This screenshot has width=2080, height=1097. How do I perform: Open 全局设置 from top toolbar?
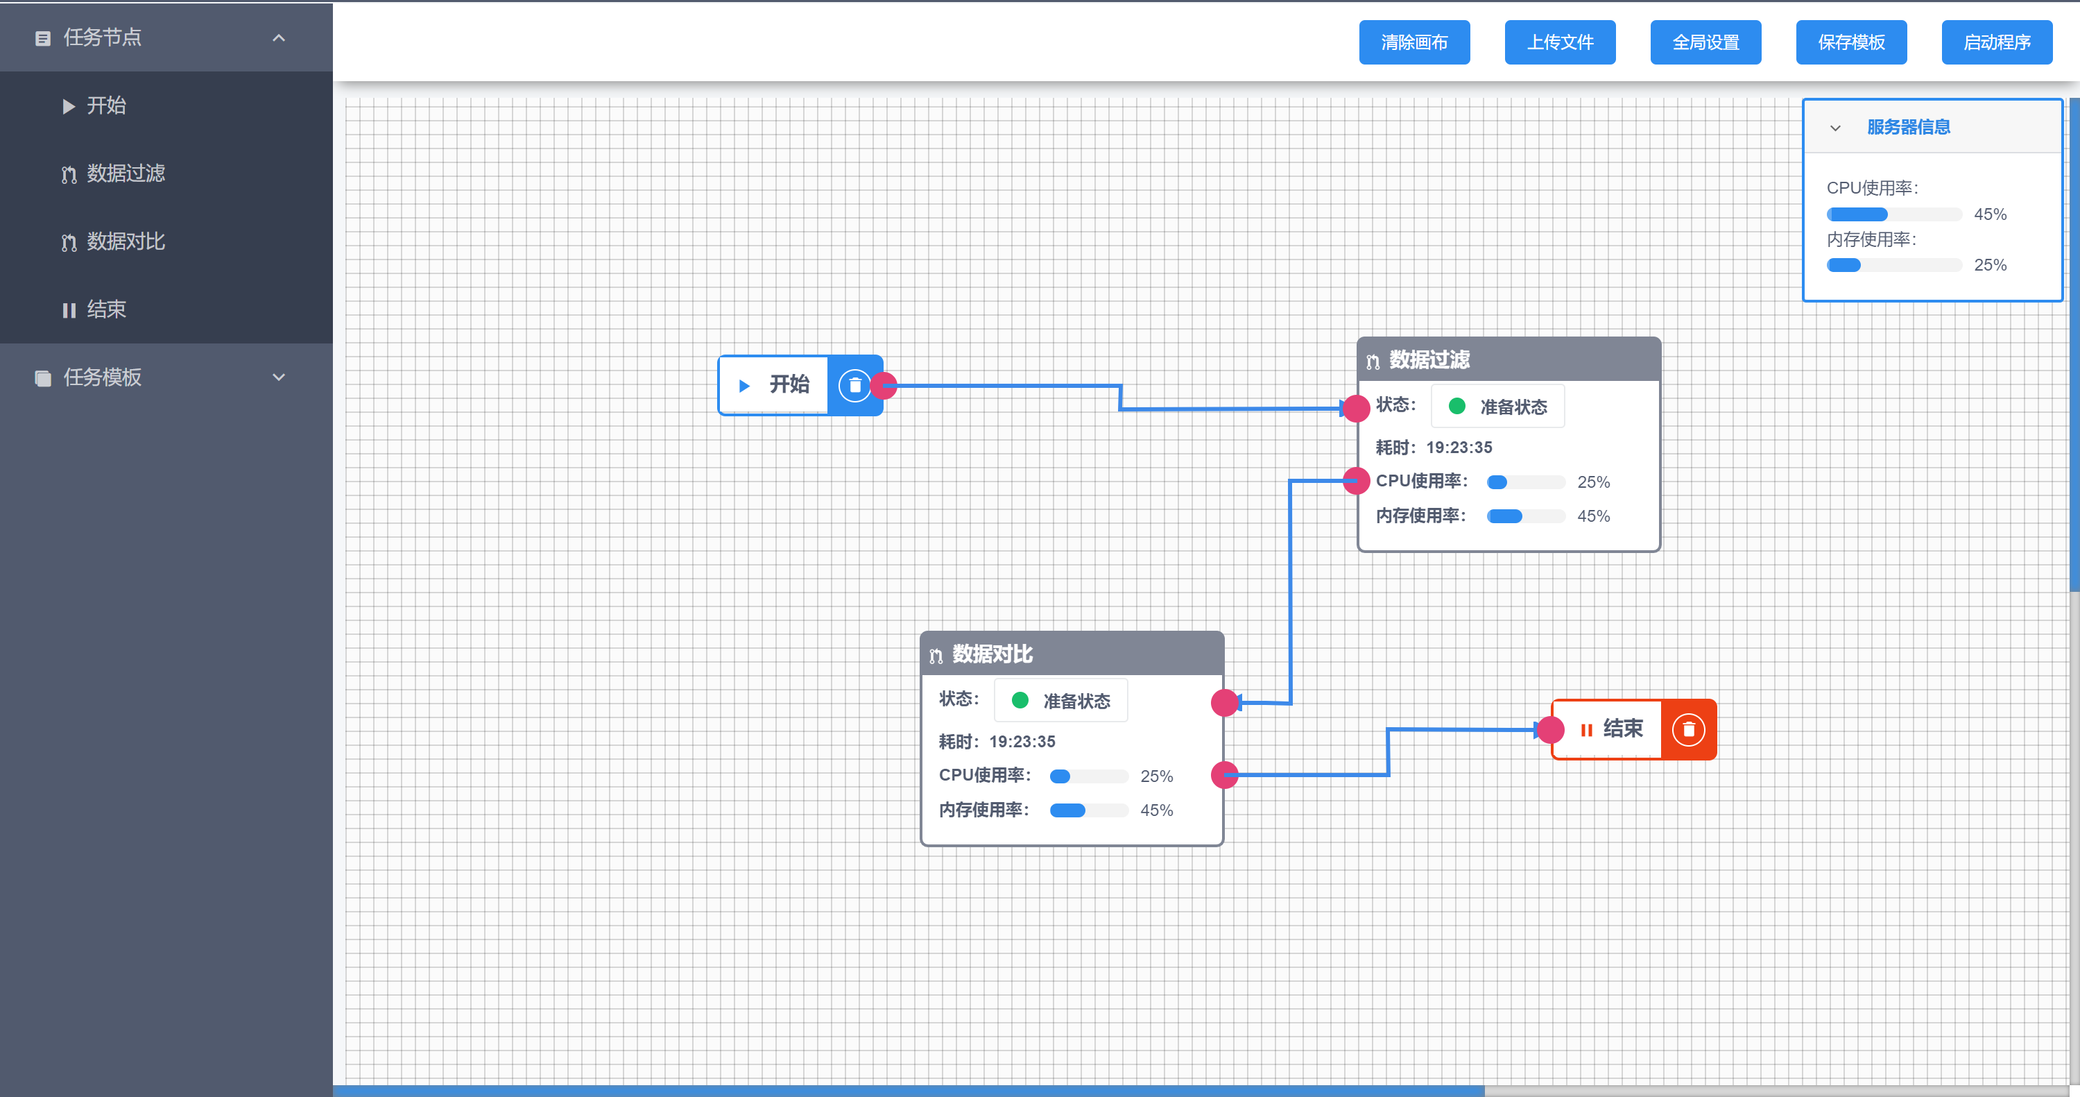click(x=1705, y=42)
